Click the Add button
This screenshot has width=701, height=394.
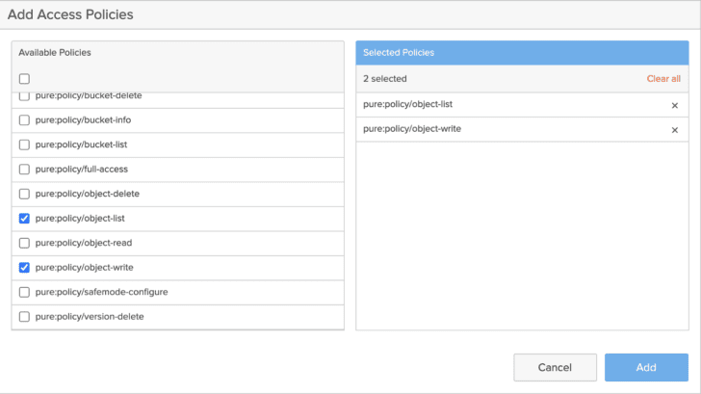pos(646,367)
